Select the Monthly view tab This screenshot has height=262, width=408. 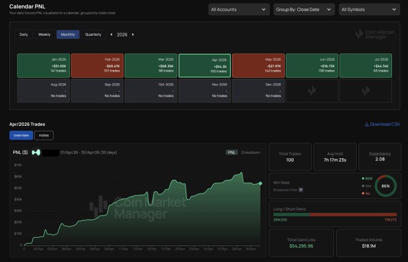pos(68,35)
